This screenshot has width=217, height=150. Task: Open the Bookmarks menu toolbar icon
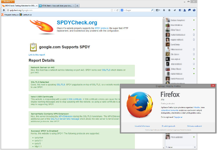pyautogui.click(x=158, y=10)
